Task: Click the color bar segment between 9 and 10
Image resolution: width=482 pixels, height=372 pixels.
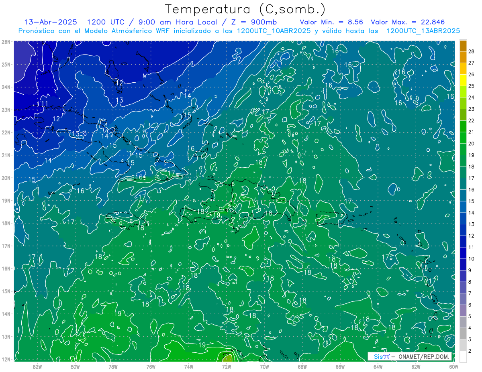Action: (x=464, y=264)
